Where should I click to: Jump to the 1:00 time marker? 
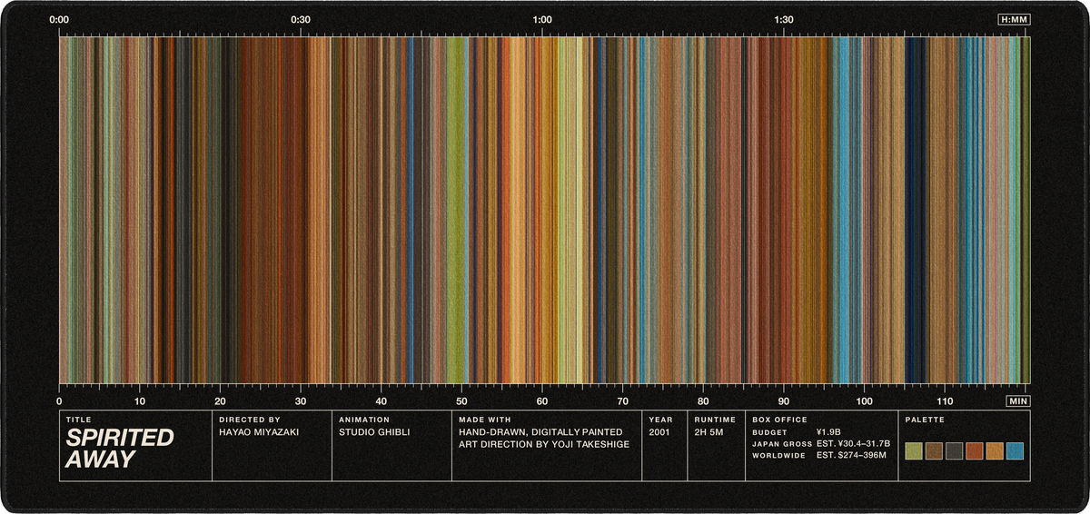pyautogui.click(x=542, y=19)
